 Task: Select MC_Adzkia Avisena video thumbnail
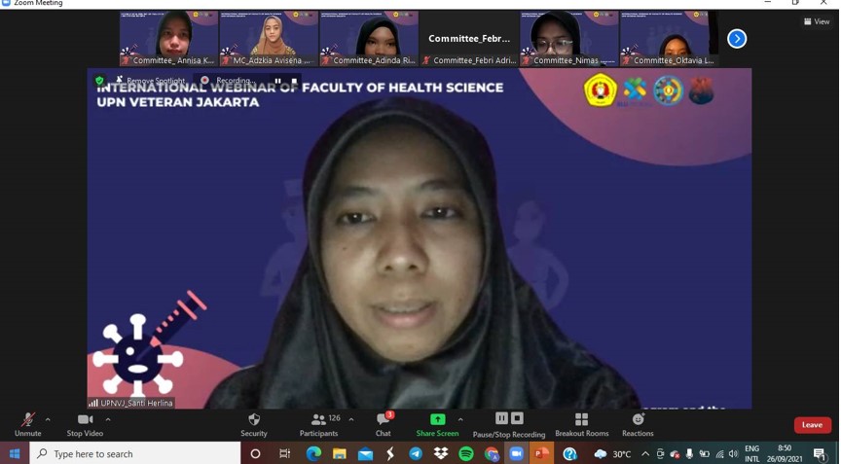click(269, 37)
